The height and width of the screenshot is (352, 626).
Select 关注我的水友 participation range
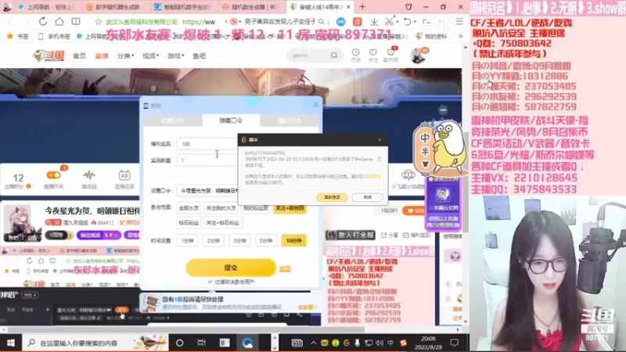221,208
